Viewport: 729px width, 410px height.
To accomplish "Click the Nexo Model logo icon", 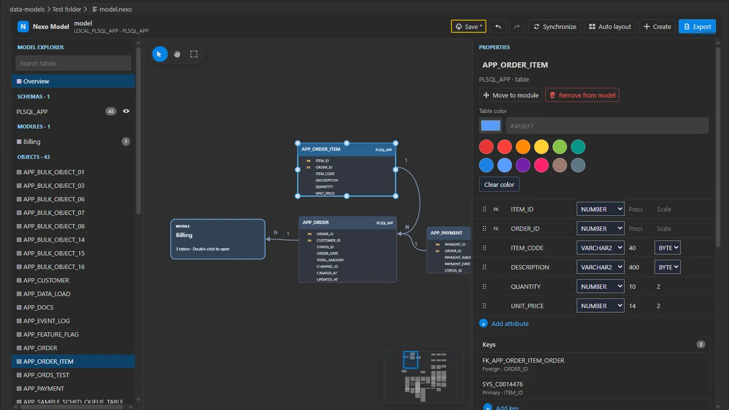I will [23, 27].
